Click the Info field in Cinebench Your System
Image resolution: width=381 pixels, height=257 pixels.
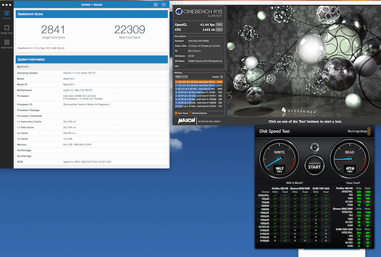[x=205, y=66]
